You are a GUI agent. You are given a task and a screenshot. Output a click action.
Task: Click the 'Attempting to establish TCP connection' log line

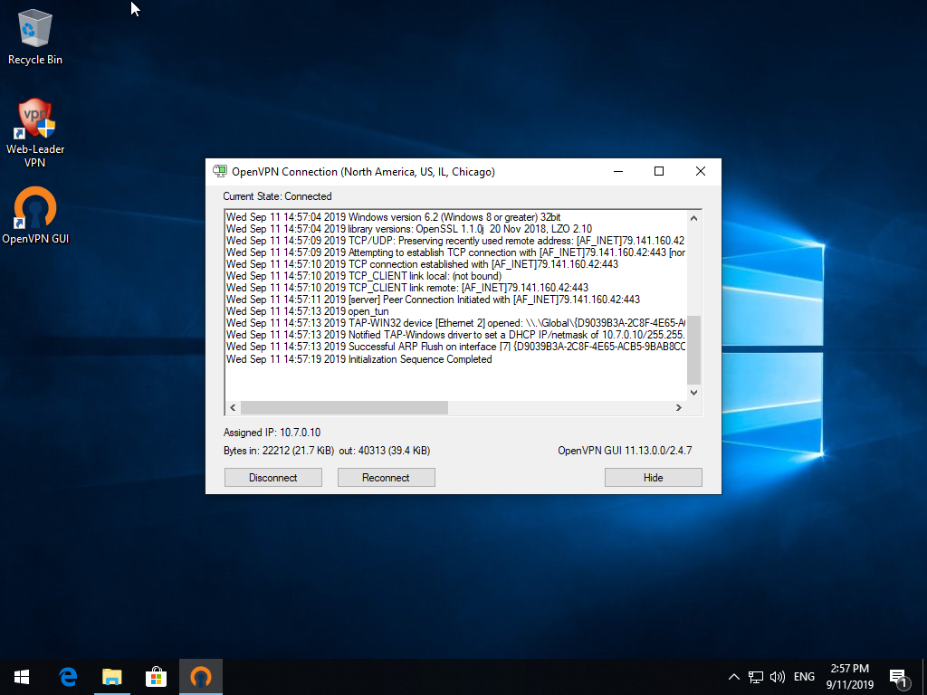click(456, 252)
